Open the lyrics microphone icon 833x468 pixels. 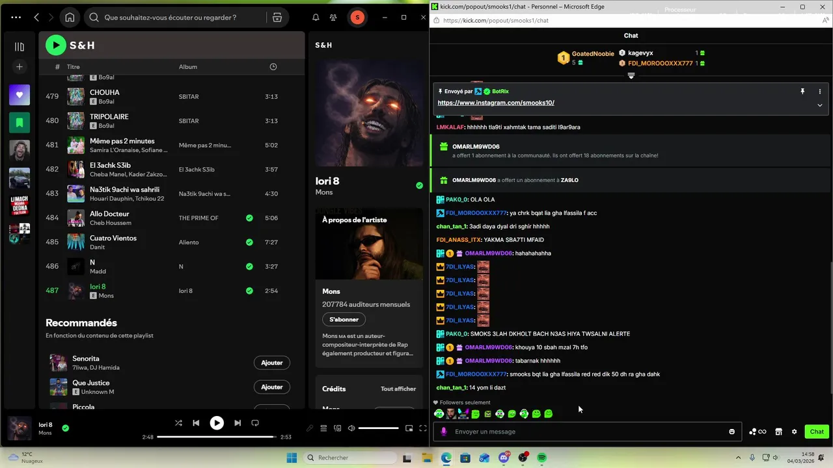310,428
